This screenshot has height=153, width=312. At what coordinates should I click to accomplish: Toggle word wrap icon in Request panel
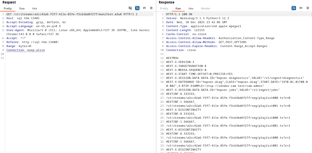[137, 8]
